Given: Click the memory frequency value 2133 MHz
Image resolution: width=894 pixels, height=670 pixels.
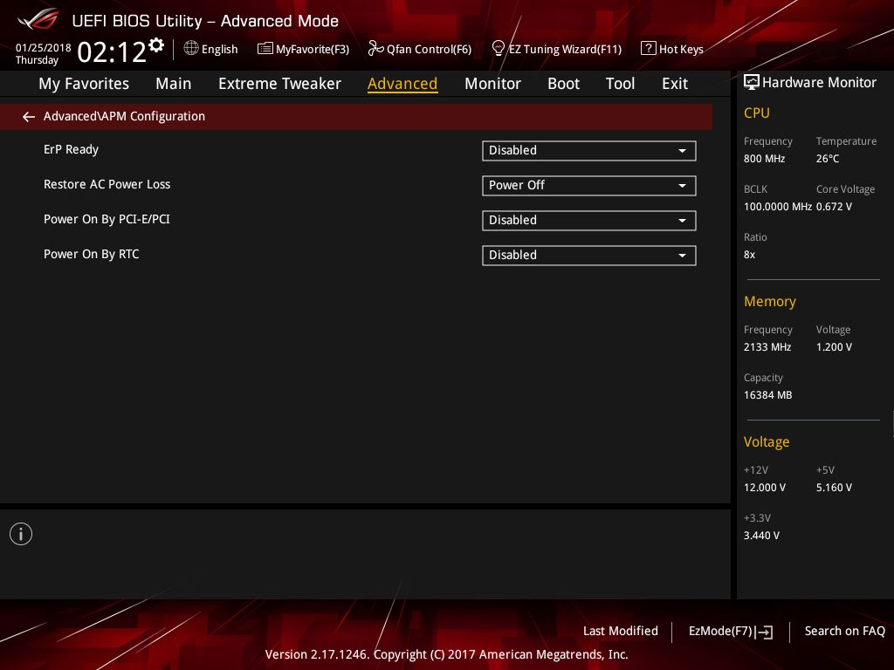Looking at the screenshot, I should pyautogui.click(x=767, y=347).
